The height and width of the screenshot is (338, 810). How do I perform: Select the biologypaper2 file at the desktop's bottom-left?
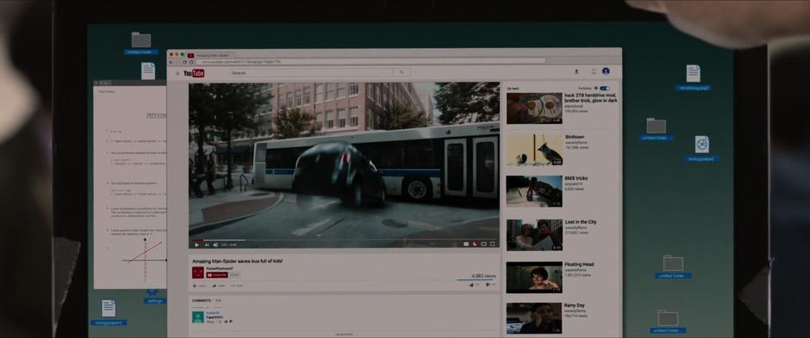coord(109,312)
